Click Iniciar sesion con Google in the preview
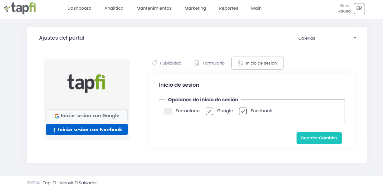Image resolution: width=383 pixels, height=188 pixels. pos(87,115)
